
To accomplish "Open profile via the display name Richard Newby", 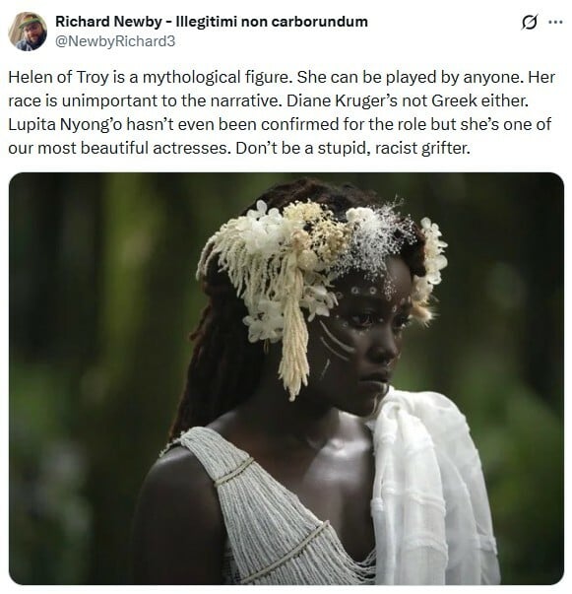I will click(x=108, y=22).
